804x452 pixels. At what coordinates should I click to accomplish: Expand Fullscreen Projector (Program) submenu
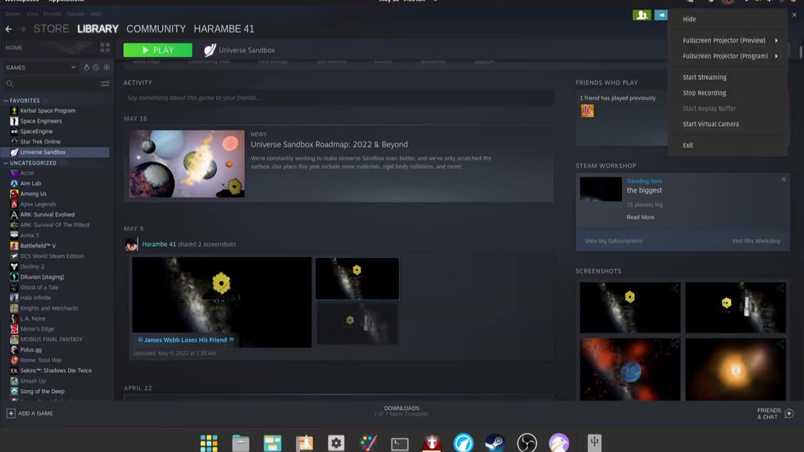point(727,56)
